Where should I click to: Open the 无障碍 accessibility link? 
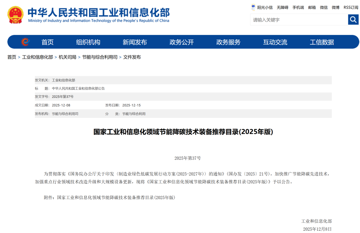pos(282,7)
